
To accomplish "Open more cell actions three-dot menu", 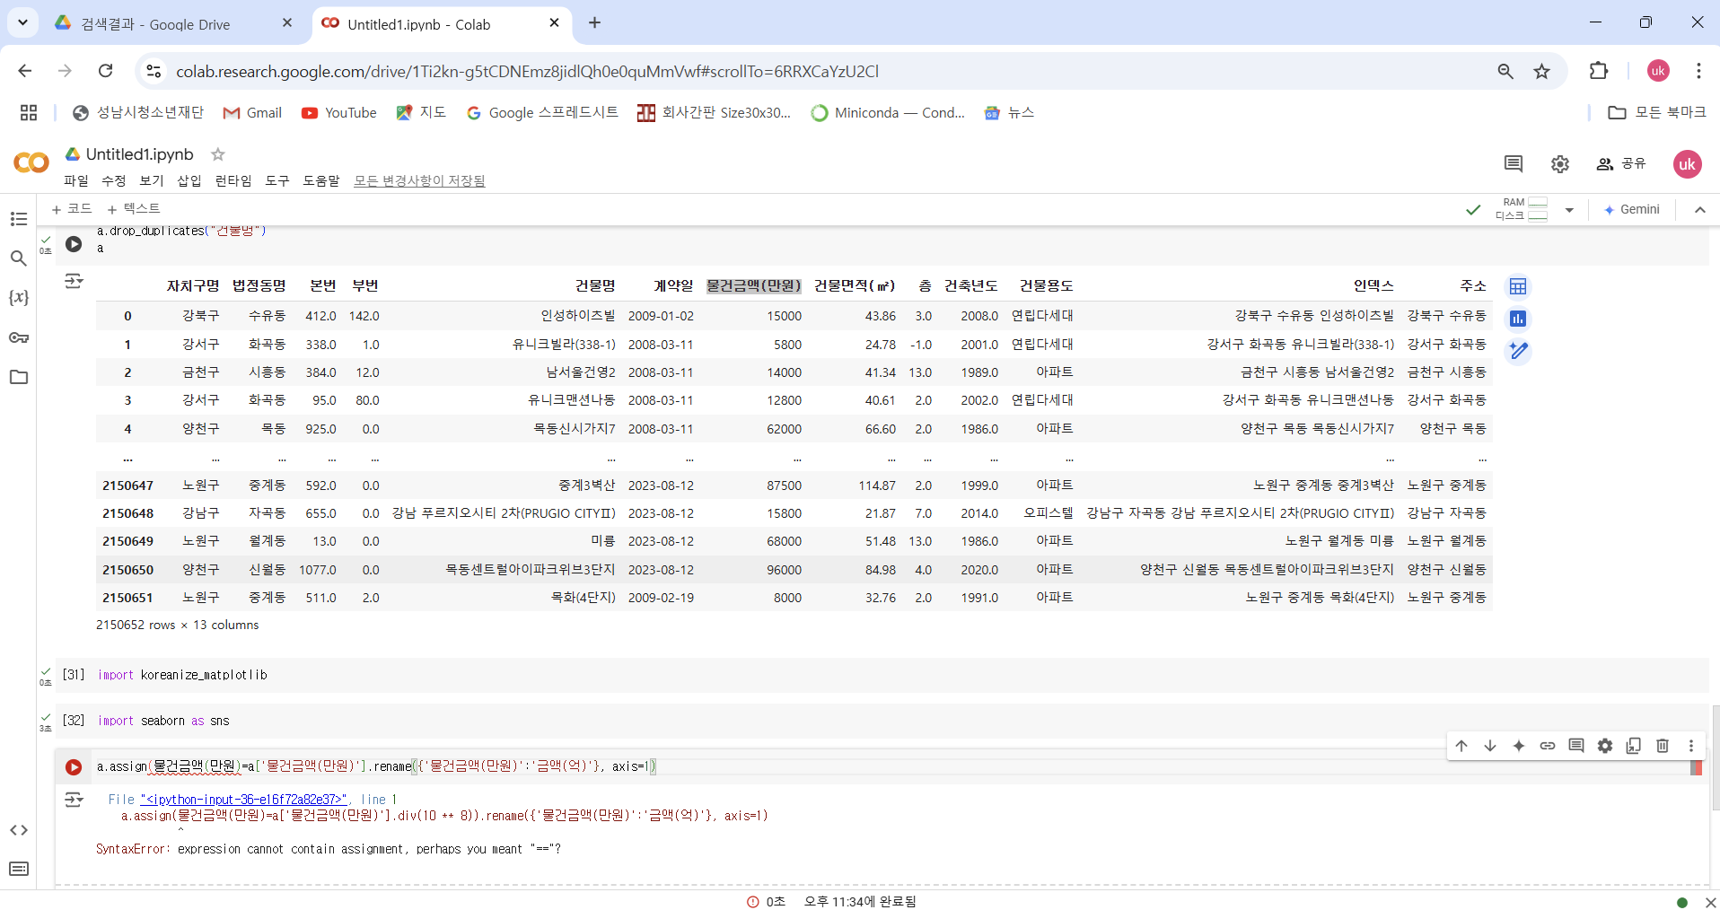I will 1691,746.
